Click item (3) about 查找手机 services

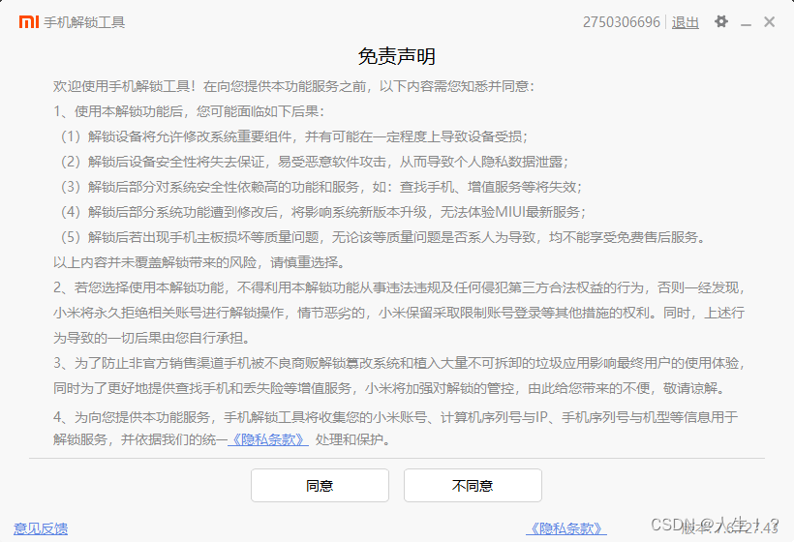point(321,187)
